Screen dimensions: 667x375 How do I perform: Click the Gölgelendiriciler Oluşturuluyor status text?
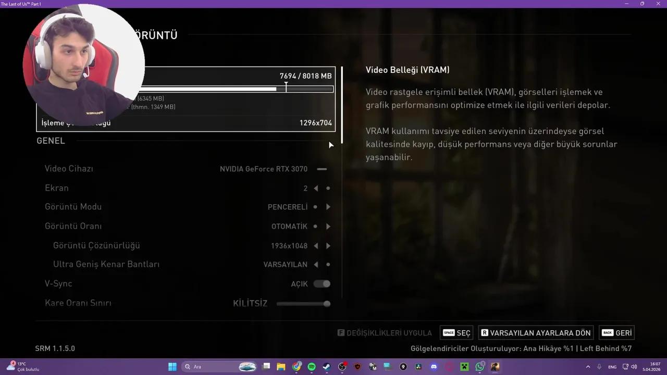[521, 348]
